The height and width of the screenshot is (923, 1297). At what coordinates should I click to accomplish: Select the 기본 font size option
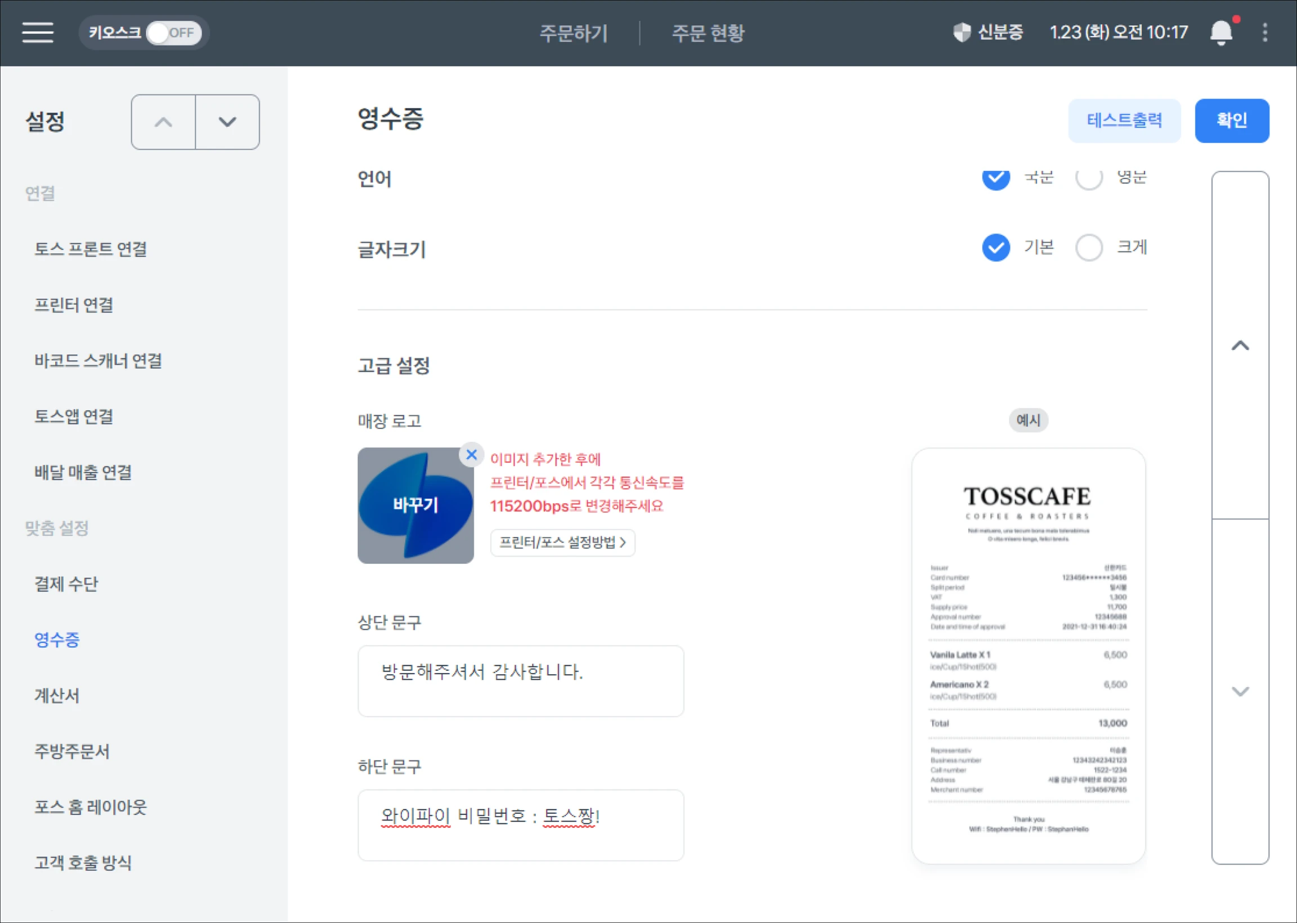pos(996,248)
